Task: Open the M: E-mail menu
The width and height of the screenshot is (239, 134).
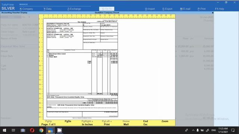Action: point(185,9)
